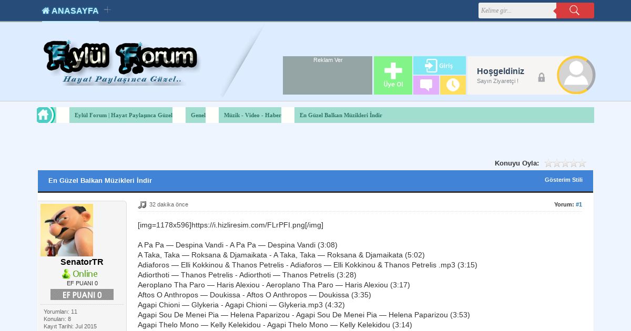Screen dimensions: 631x331
Task: Click the Üye Ol register button
Action: pos(393,75)
